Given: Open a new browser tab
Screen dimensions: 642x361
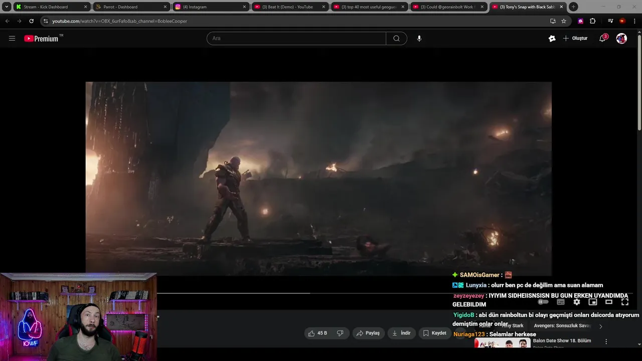Looking at the screenshot, I should click(573, 7).
